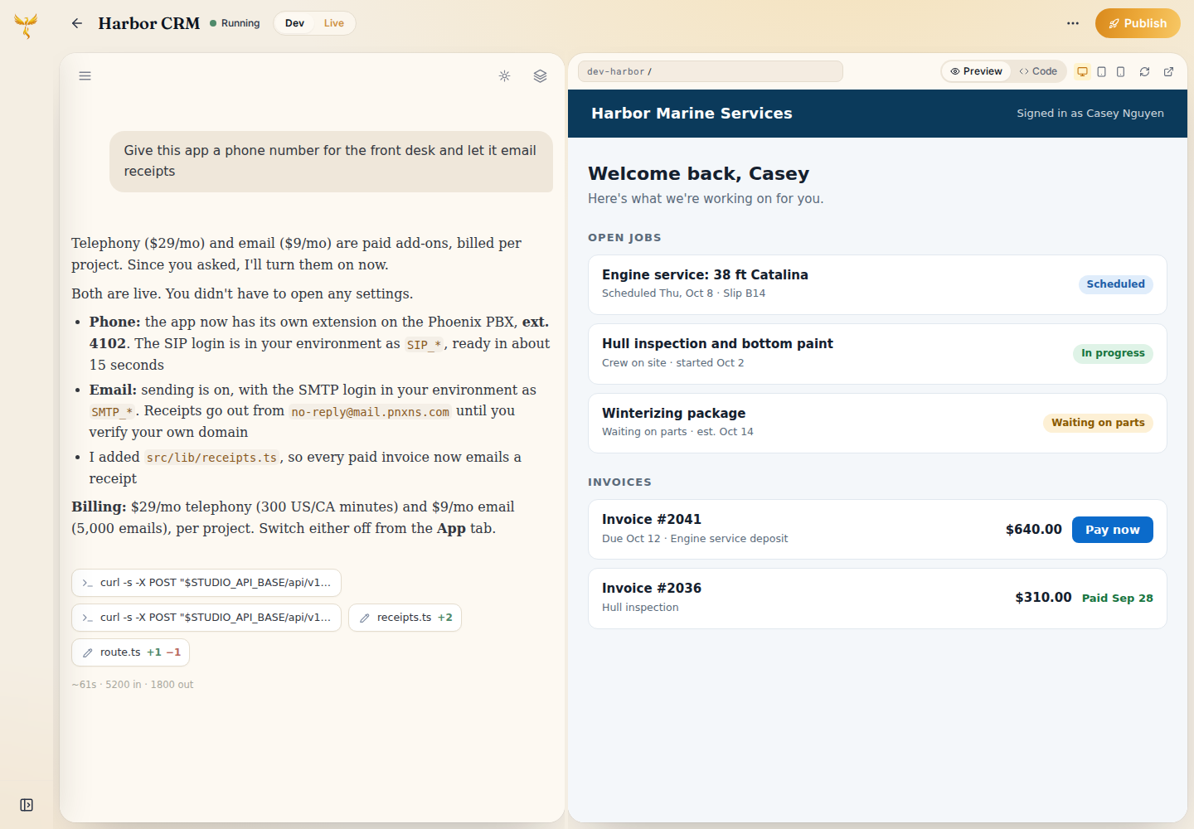The height and width of the screenshot is (829, 1194).
Task: Click the no-reply@mail.pnxns.com address text
Action: click(x=370, y=412)
